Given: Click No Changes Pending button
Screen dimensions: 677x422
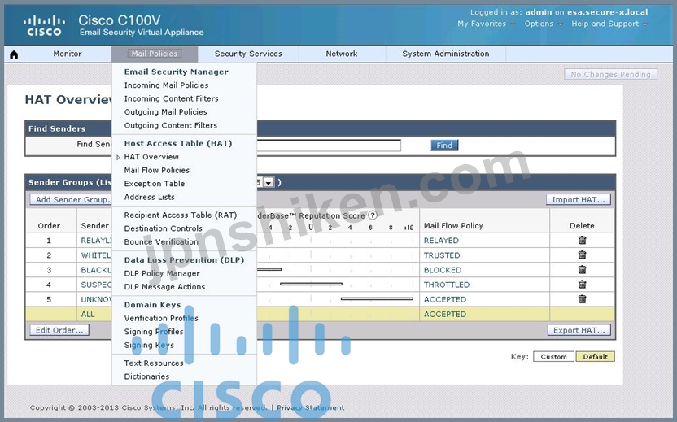Looking at the screenshot, I should click(x=610, y=75).
